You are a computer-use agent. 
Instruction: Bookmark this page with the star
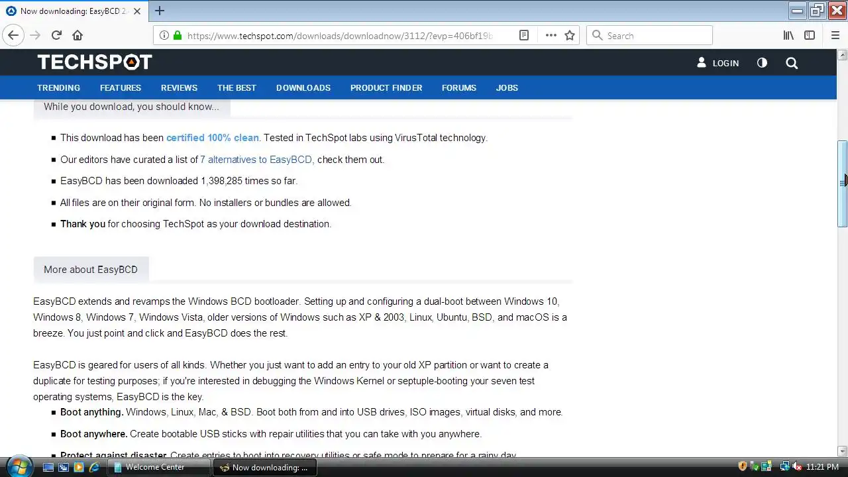[x=570, y=36]
